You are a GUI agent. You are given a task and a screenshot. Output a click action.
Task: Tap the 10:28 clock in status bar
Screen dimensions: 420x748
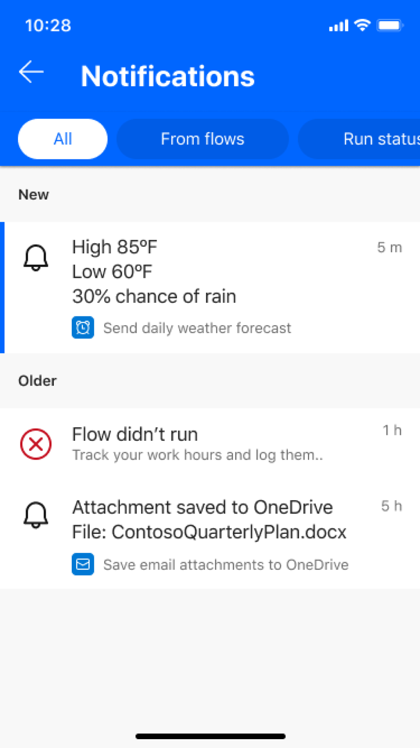click(x=48, y=26)
